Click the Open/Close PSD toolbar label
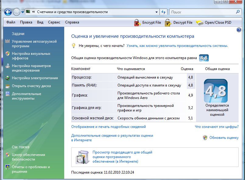The height and width of the screenshot is (180, 245). pyautogui.click(x=218, y=23)
